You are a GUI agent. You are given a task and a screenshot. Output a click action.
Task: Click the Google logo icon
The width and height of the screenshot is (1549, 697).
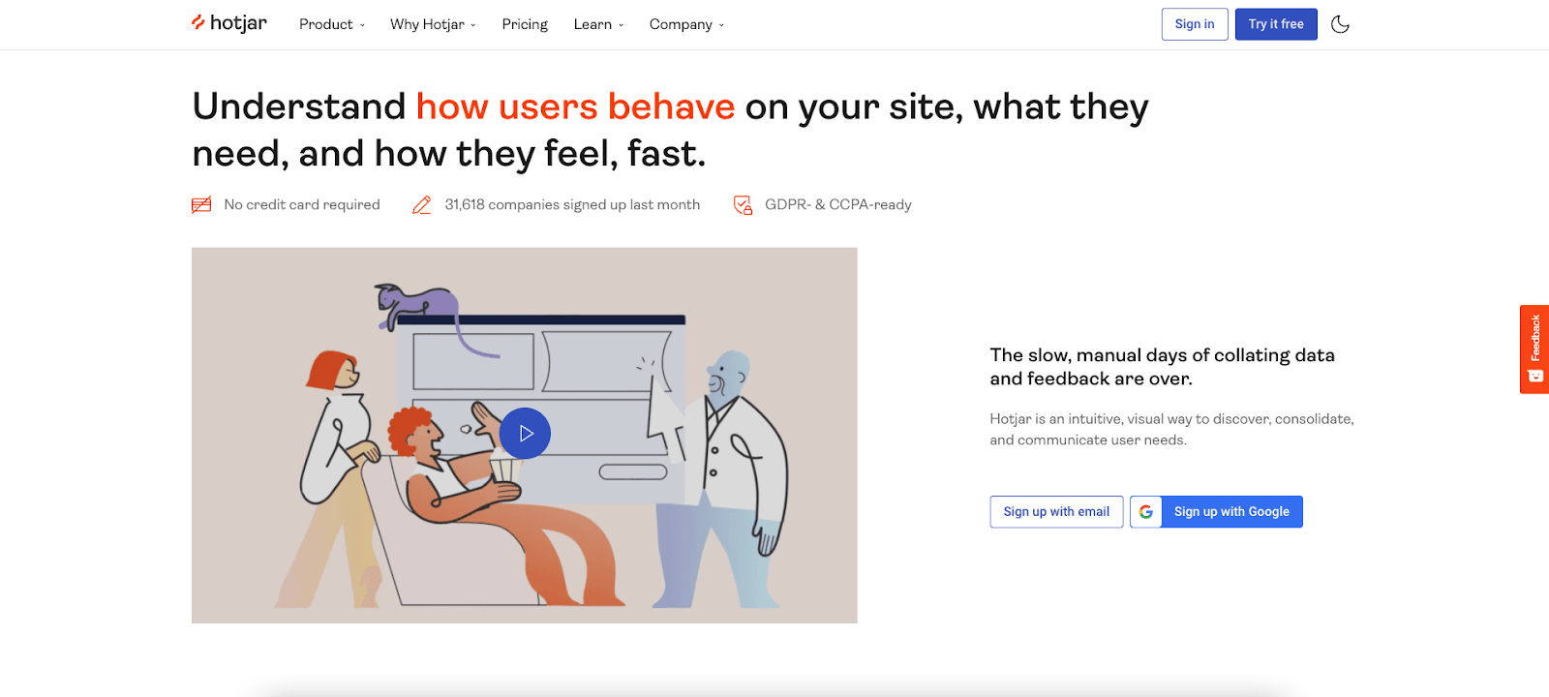[1146, 512]
